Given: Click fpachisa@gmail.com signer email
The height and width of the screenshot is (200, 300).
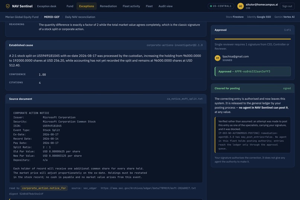Looking at the screenshot, I should [236, 57].
